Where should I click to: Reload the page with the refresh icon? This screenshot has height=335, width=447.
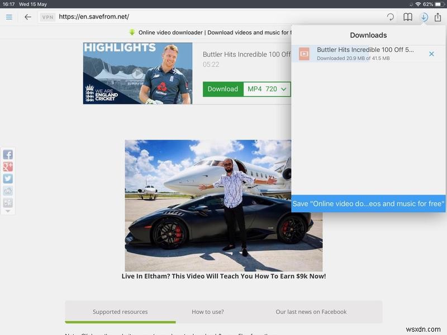[391, 17]
